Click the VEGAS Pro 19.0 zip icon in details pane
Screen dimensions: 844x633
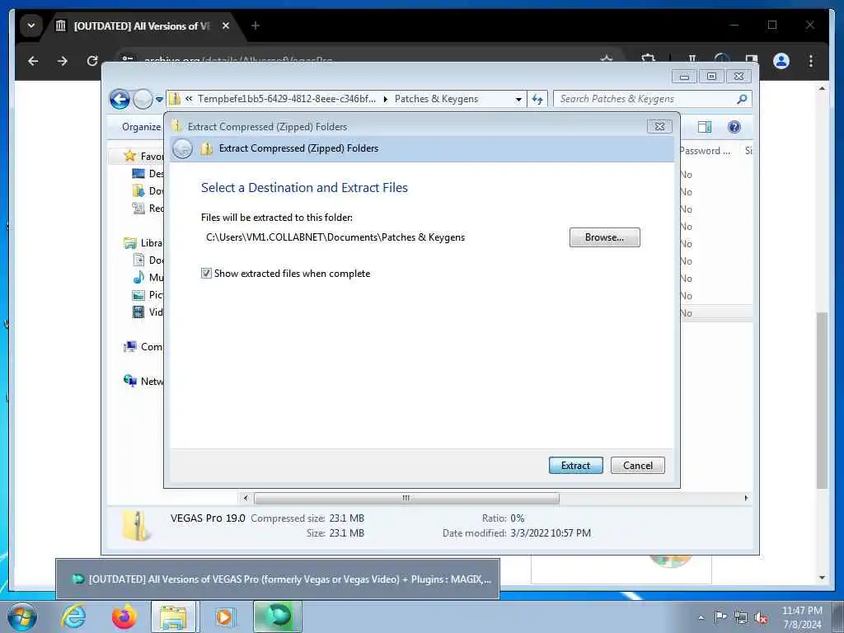click(135, 525)
